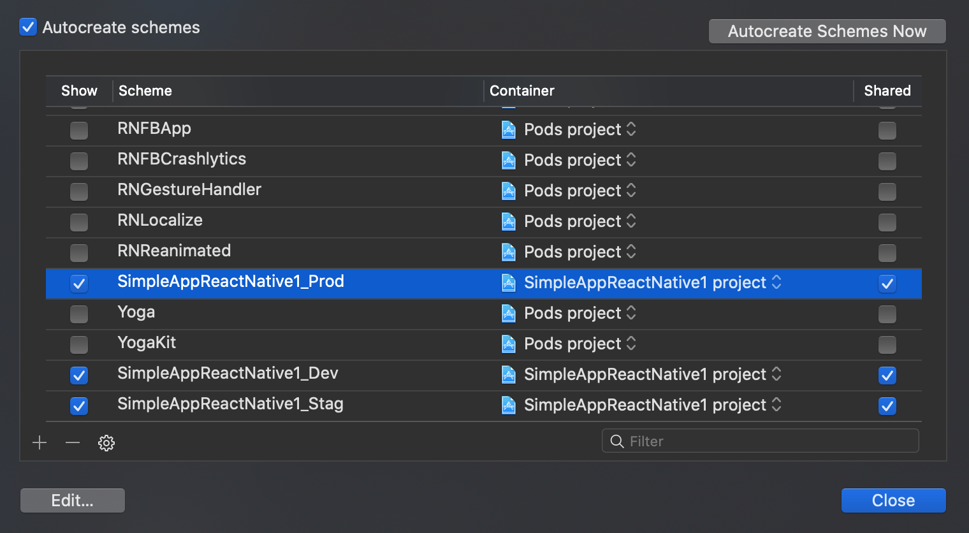Open container dropdown for RNGestureHandler
This screenshot has height=533, width=969.
click(x=631, y=191)
